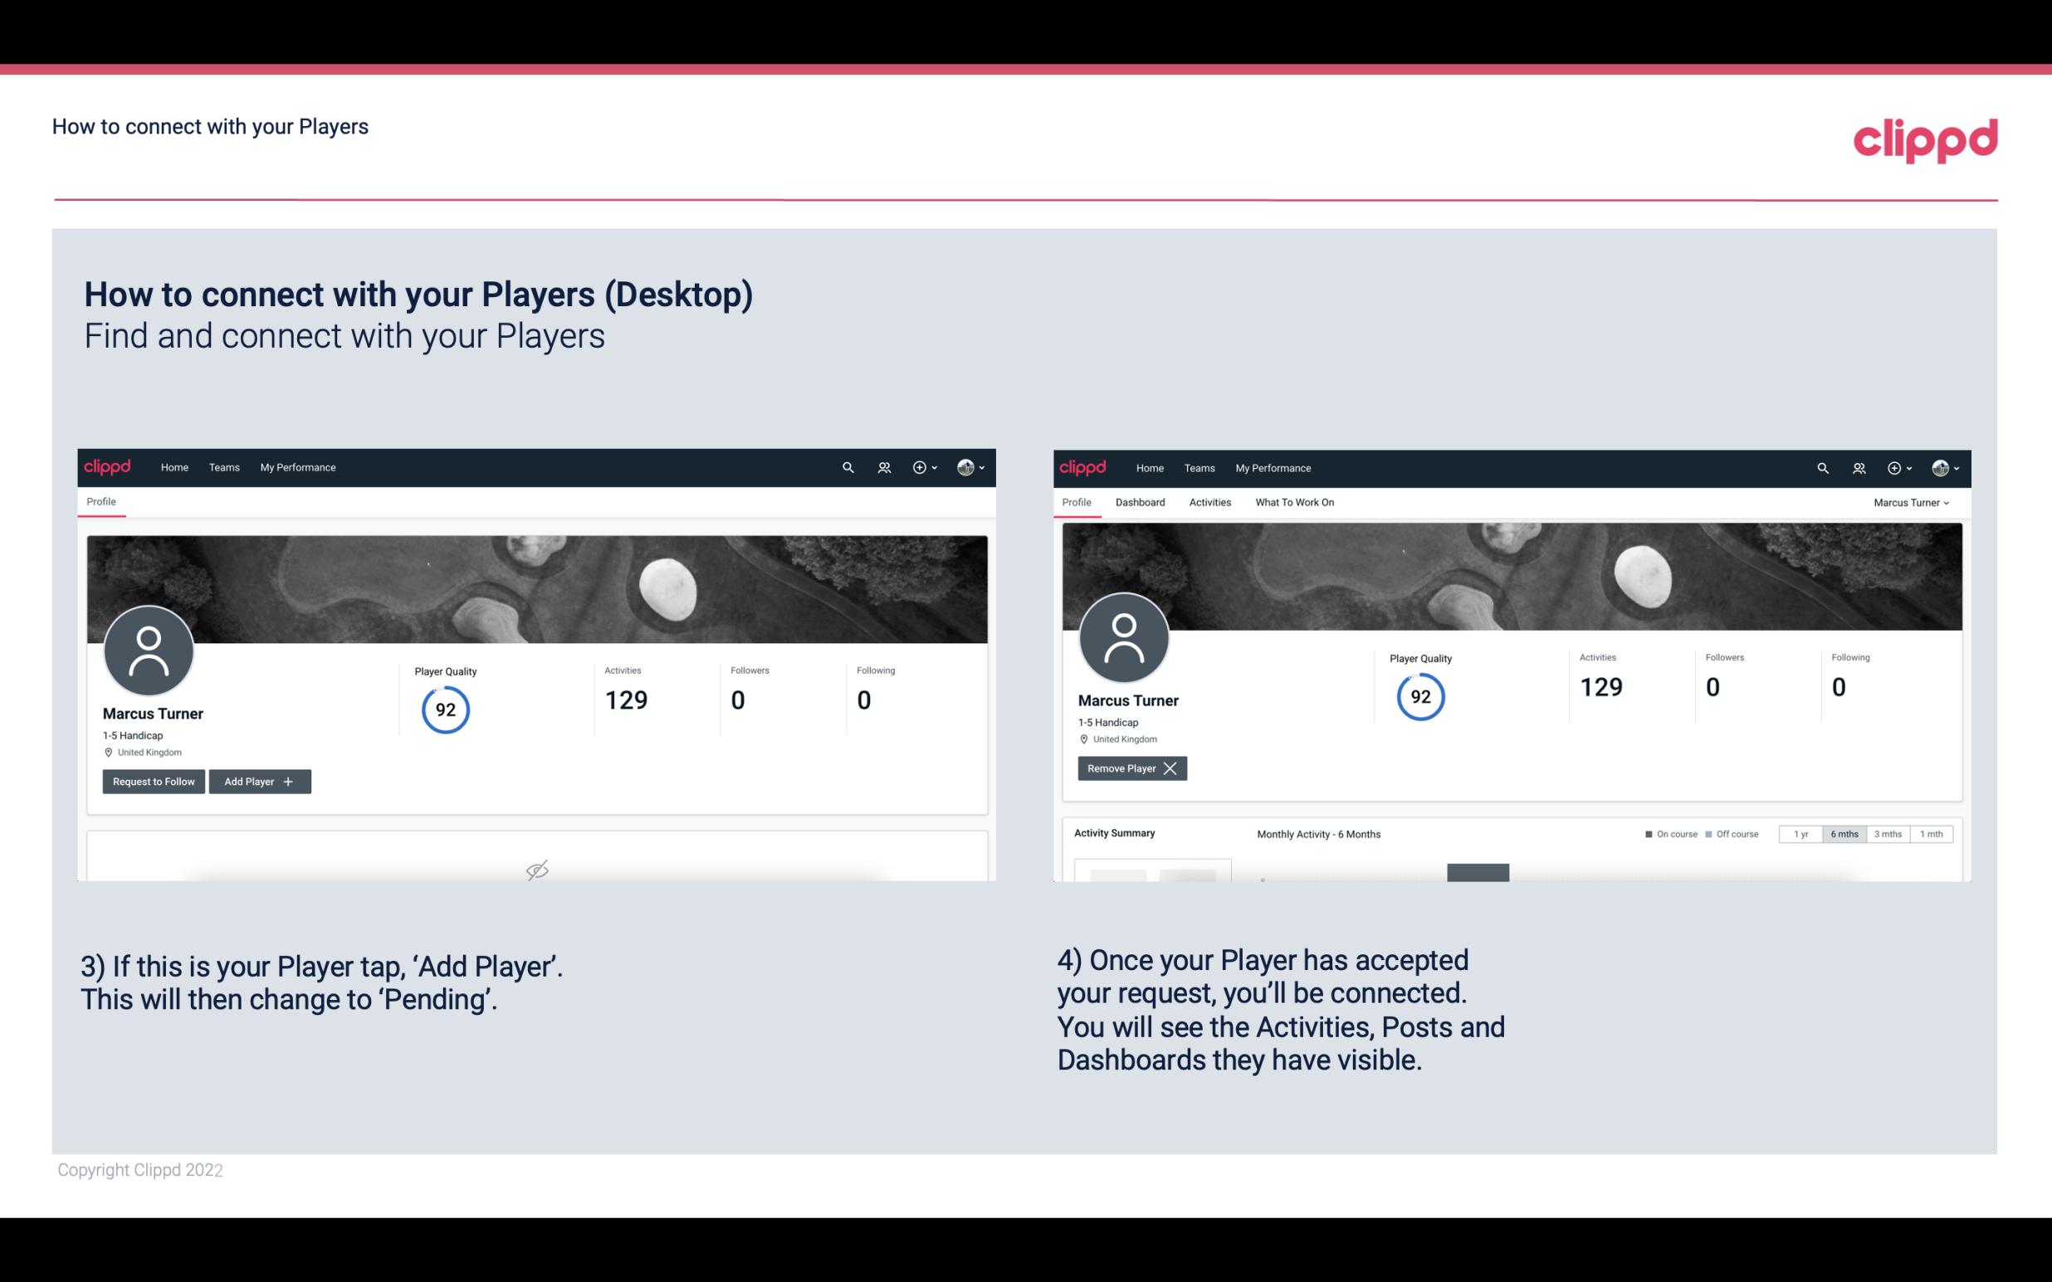Select the 'Off course' activity toggle
This screenshot has height=1282, width=2052.
click(x=1730, y=833)
